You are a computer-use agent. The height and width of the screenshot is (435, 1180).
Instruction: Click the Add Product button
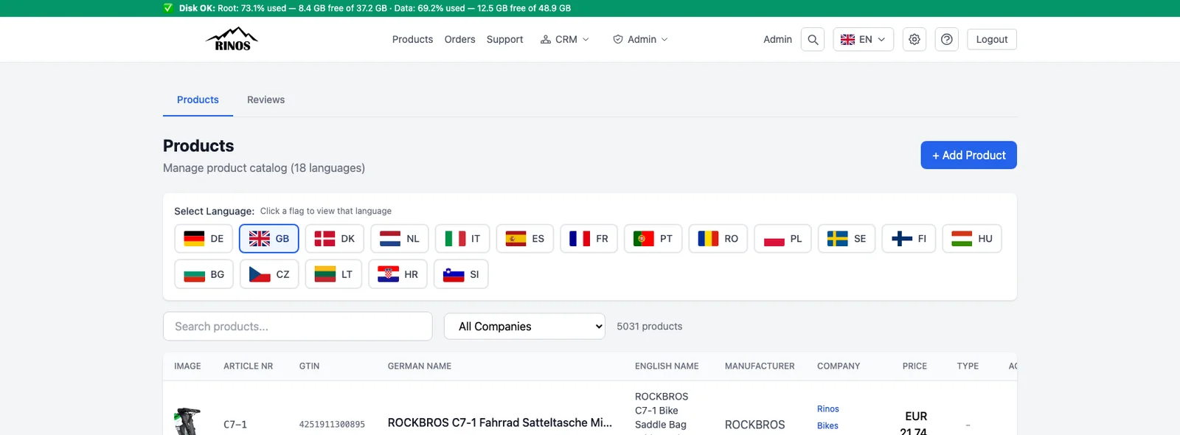(x=968, y=155)
